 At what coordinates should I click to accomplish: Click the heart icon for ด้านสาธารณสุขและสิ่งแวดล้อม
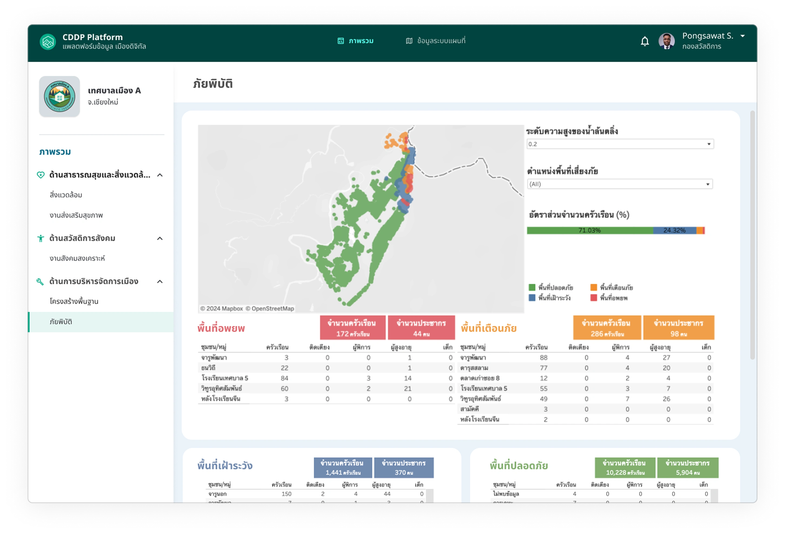[x=41, y=175]
